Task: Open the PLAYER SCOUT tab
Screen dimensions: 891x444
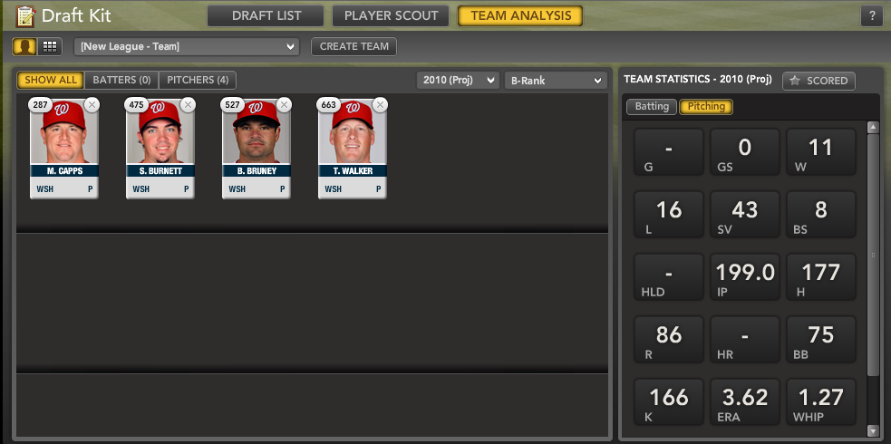Action: pyautogui.click(x=391, y=16)
